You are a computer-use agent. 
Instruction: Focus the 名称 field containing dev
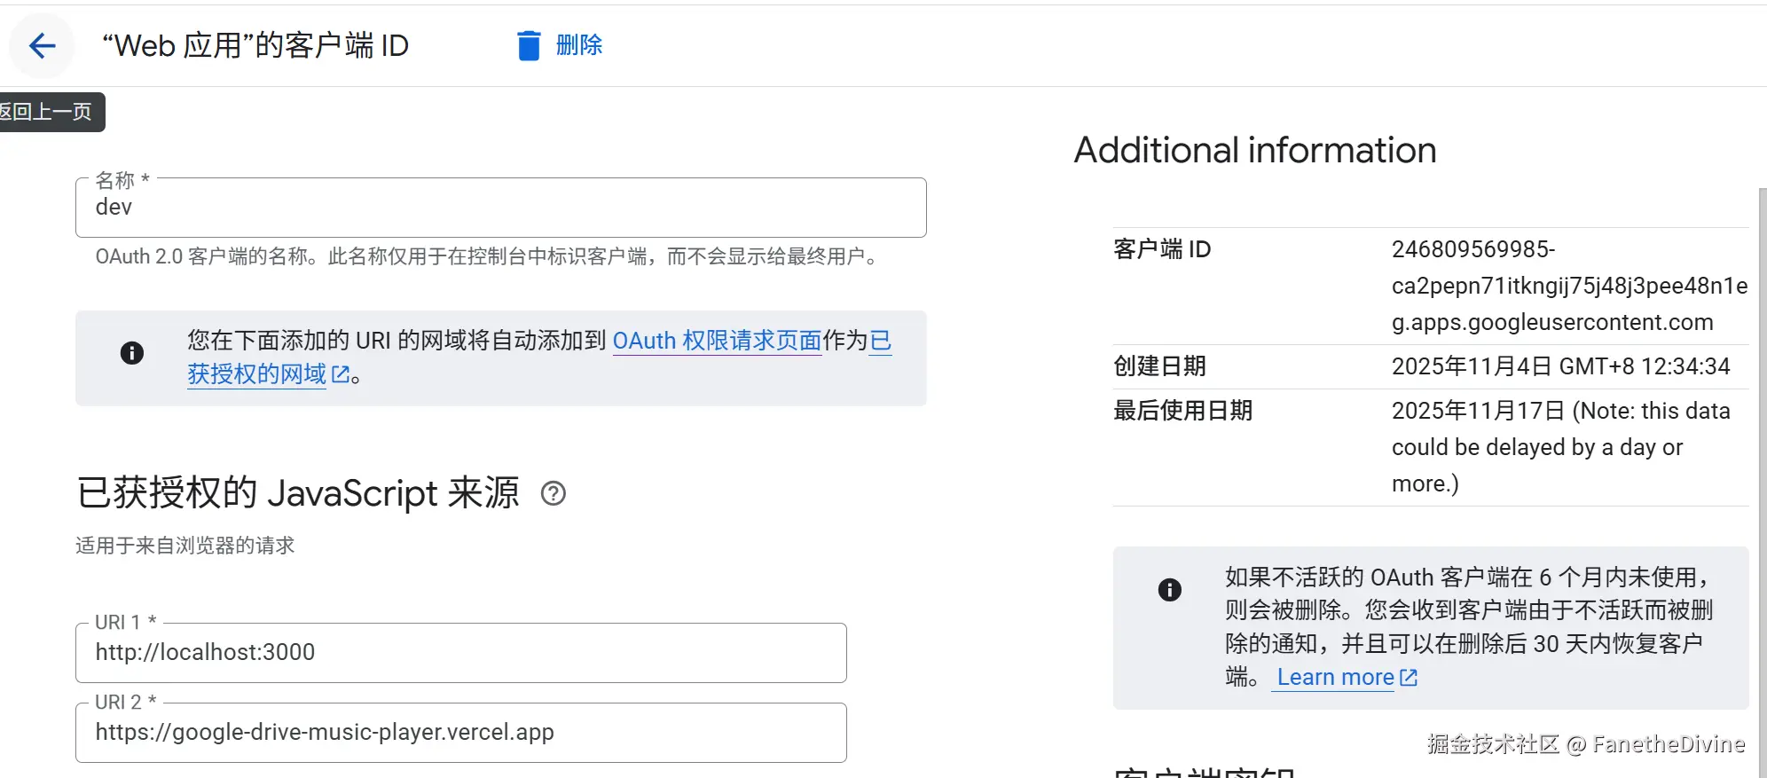point(501,208)
